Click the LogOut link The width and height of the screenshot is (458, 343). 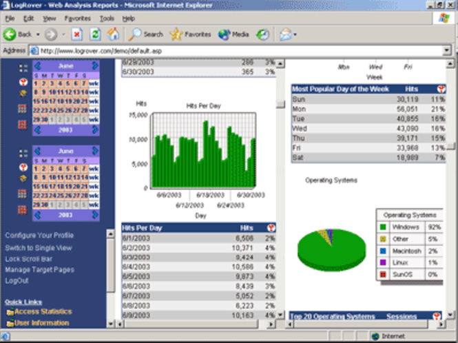point(17,281)
